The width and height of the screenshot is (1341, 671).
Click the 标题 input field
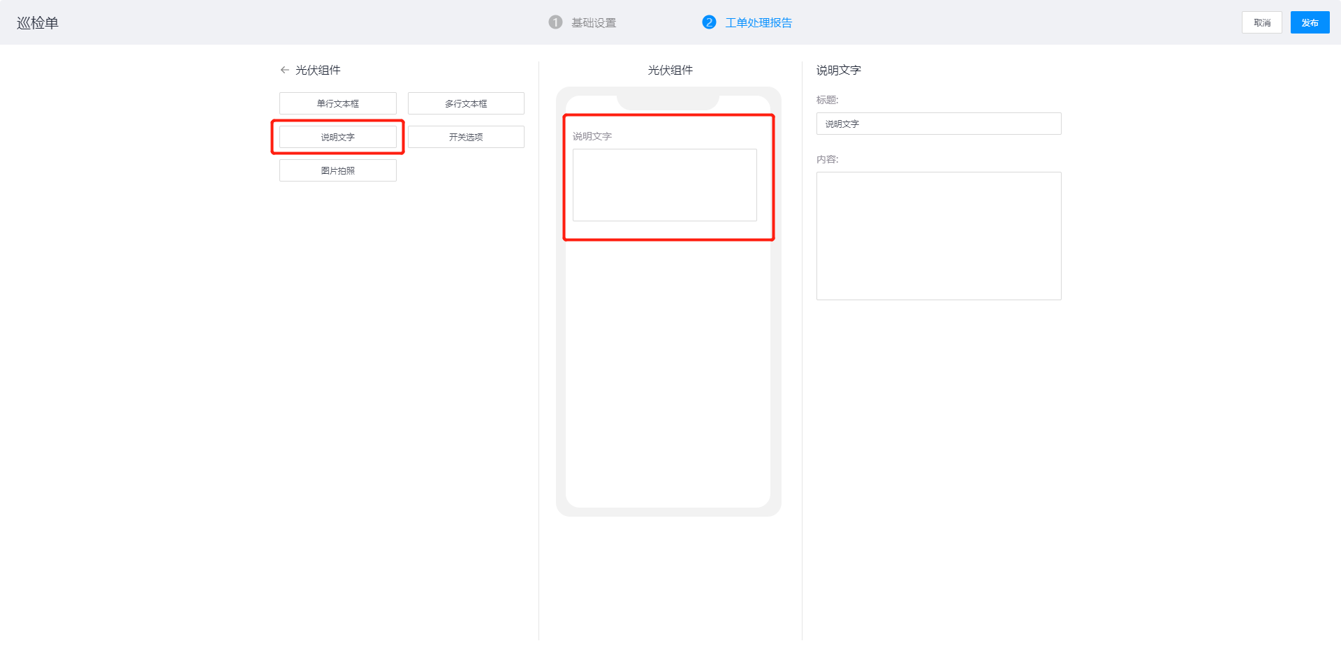coord(938,124)
